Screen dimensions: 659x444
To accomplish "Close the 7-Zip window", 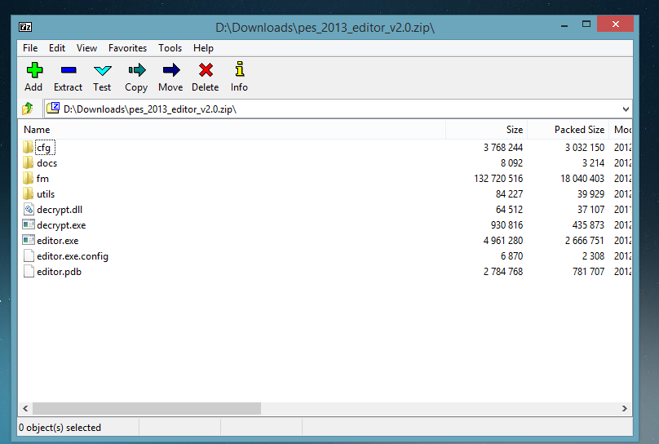I will click(x=615, y=24).
